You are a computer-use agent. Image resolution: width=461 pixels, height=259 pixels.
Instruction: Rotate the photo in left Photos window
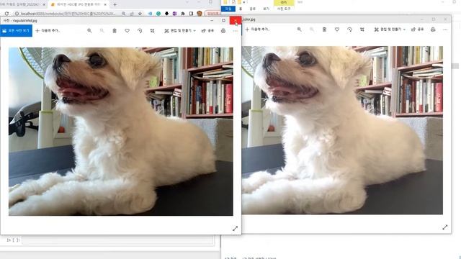point(140,30)
